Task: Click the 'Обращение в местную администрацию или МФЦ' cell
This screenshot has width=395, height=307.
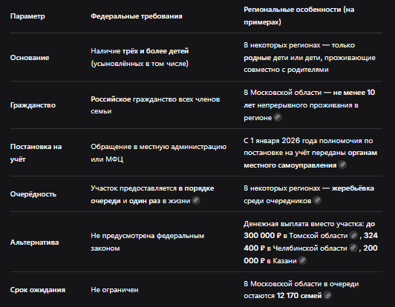Action: coord(159,153)
